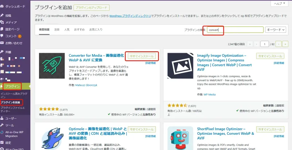This screenshot has height=150, width=292.
Task: Click the media icon beside メディア
Action: pos(2,22)
